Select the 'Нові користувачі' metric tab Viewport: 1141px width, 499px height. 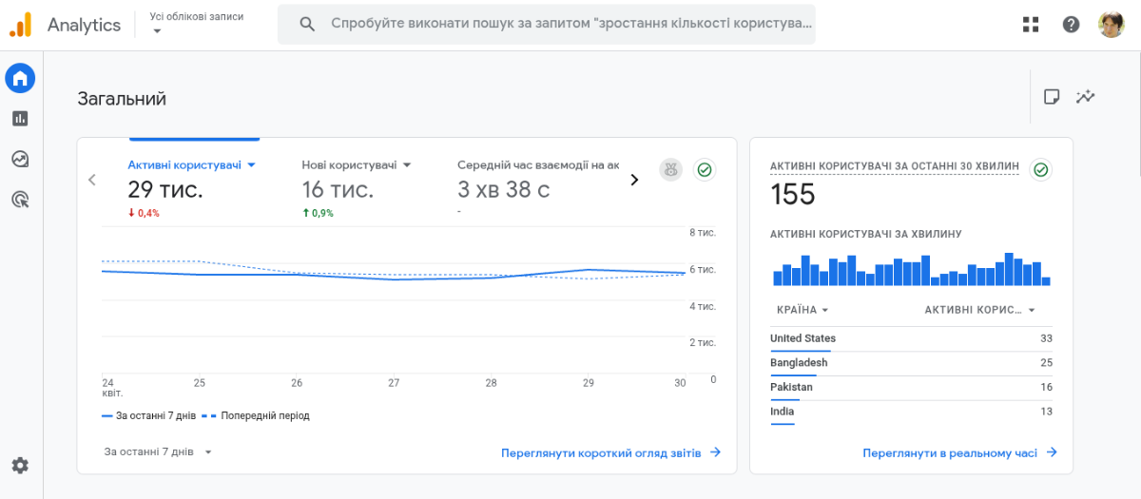[357, 164]
